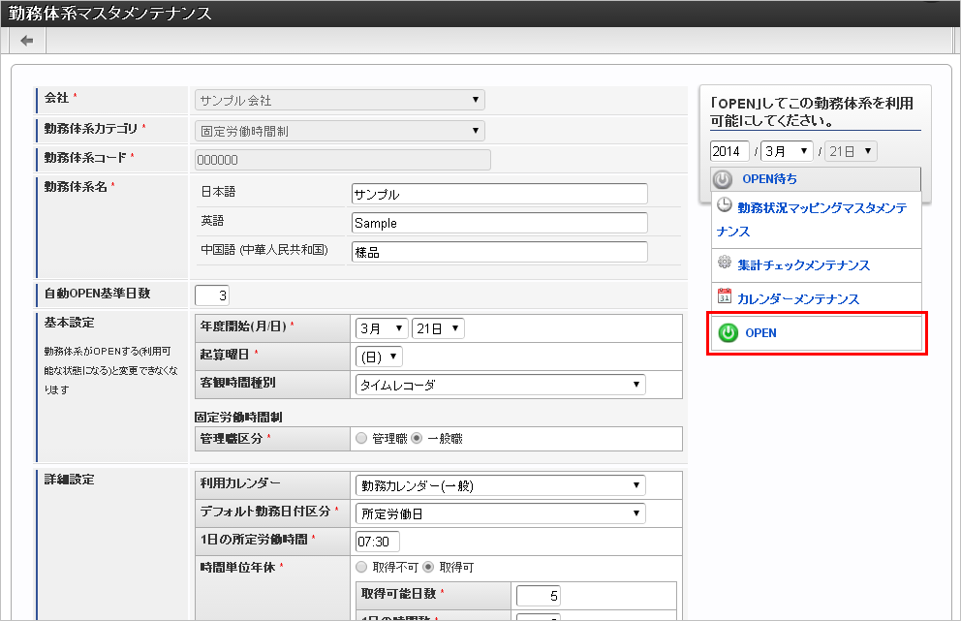Click the 時間単位年休 row label
The image size is (961, 621).
point(237,567)
